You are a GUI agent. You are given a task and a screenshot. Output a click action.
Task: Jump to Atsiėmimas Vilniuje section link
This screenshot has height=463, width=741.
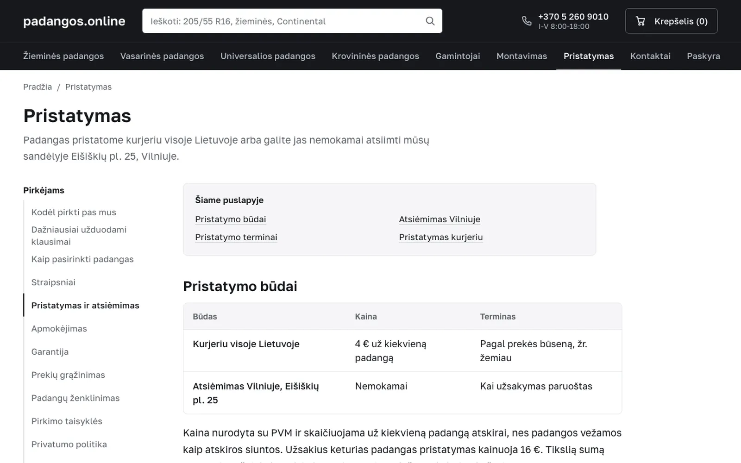[440, 219]
